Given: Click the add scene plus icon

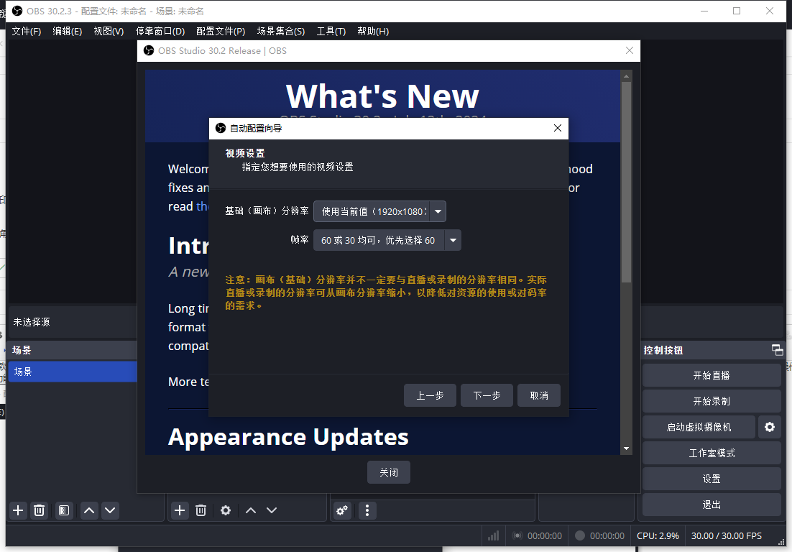Looking at the screenshot, I should click(x=18, y=510).
